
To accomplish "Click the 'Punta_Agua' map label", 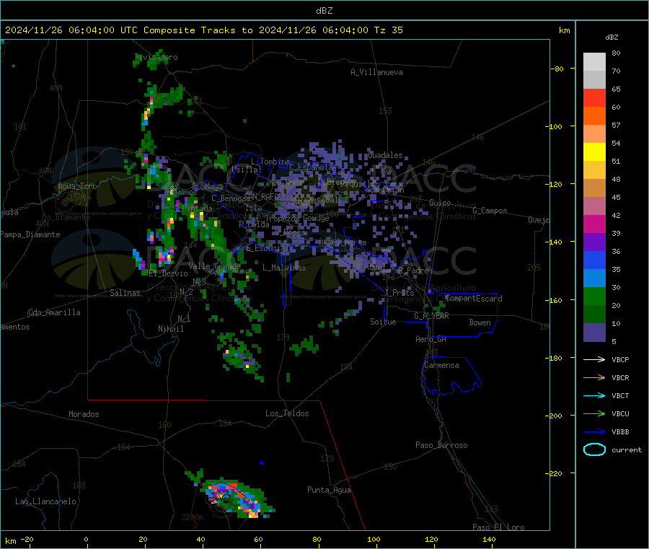I will point(329,490).
